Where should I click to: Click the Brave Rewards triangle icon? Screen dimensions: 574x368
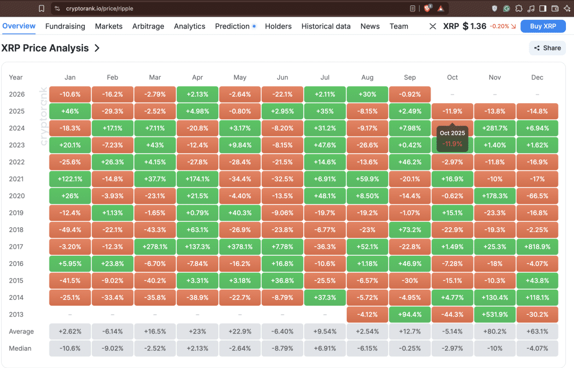click(441, 9)
